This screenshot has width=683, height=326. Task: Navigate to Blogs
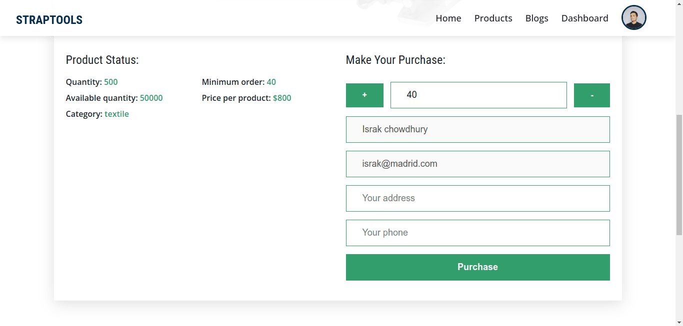tap(536, 18)
